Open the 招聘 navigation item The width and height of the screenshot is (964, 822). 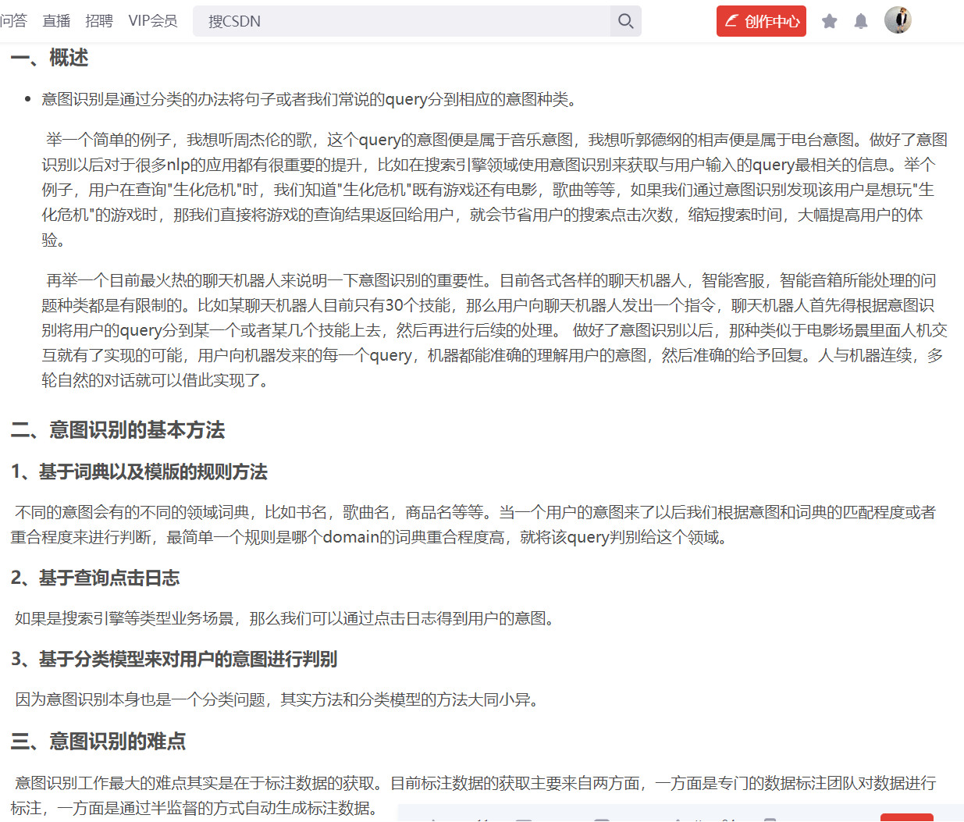tap(99, 21)
